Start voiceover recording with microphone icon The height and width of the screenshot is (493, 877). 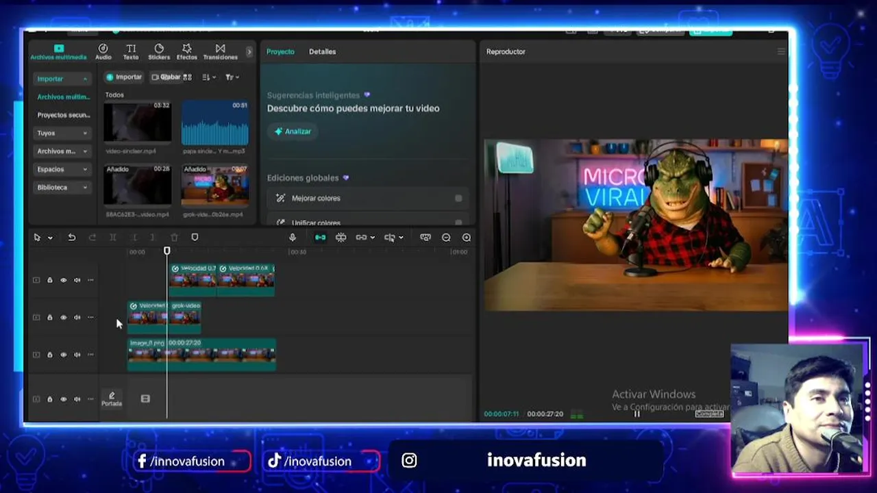(293, 238)
